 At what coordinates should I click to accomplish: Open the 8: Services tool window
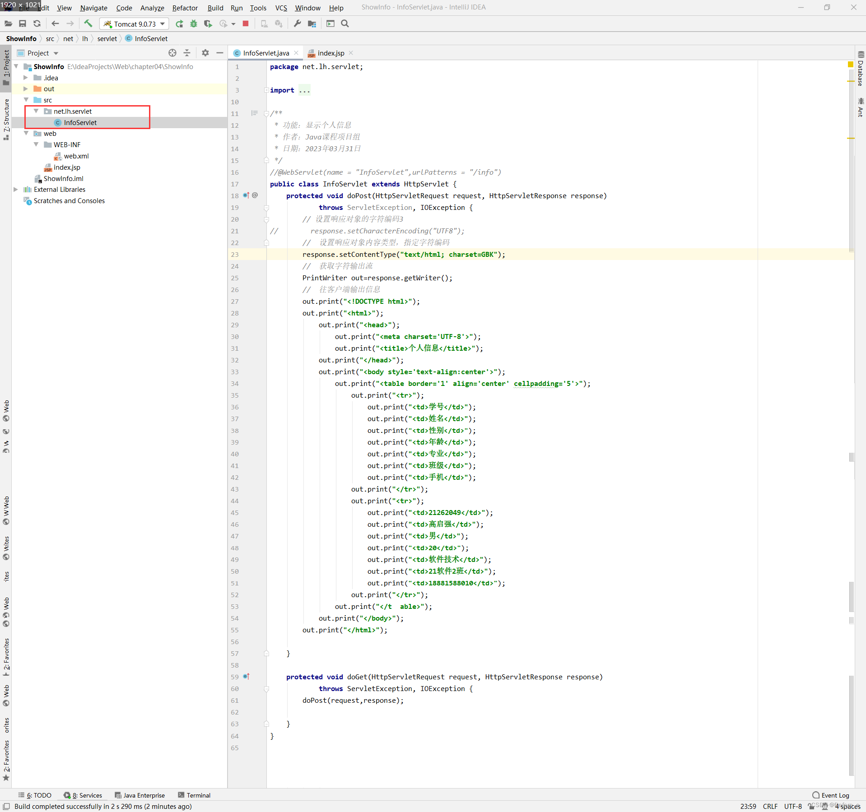point(83,795)
